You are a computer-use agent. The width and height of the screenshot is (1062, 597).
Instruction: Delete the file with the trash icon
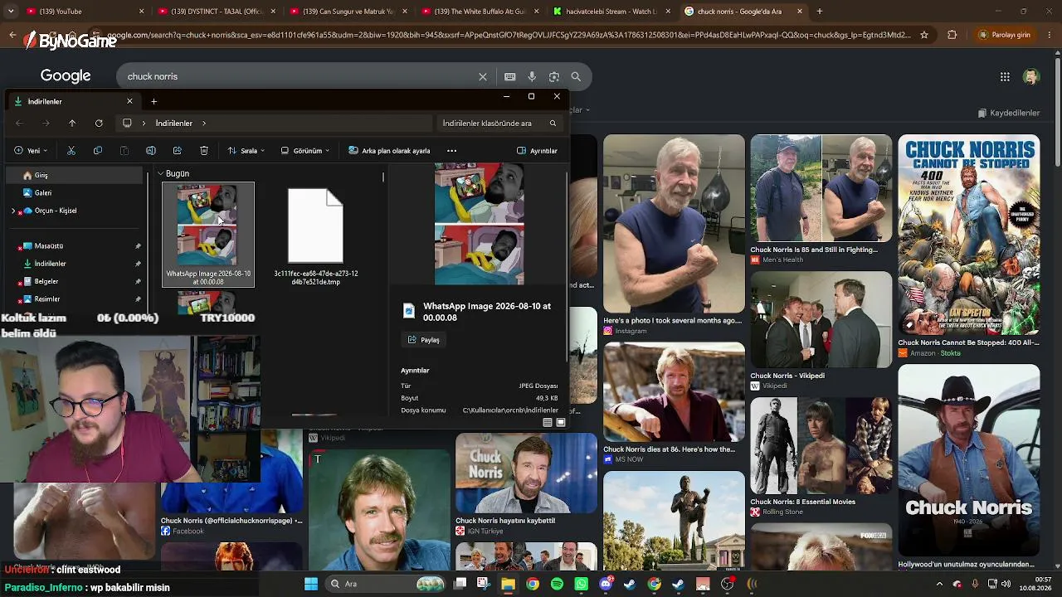click(204, 151)
